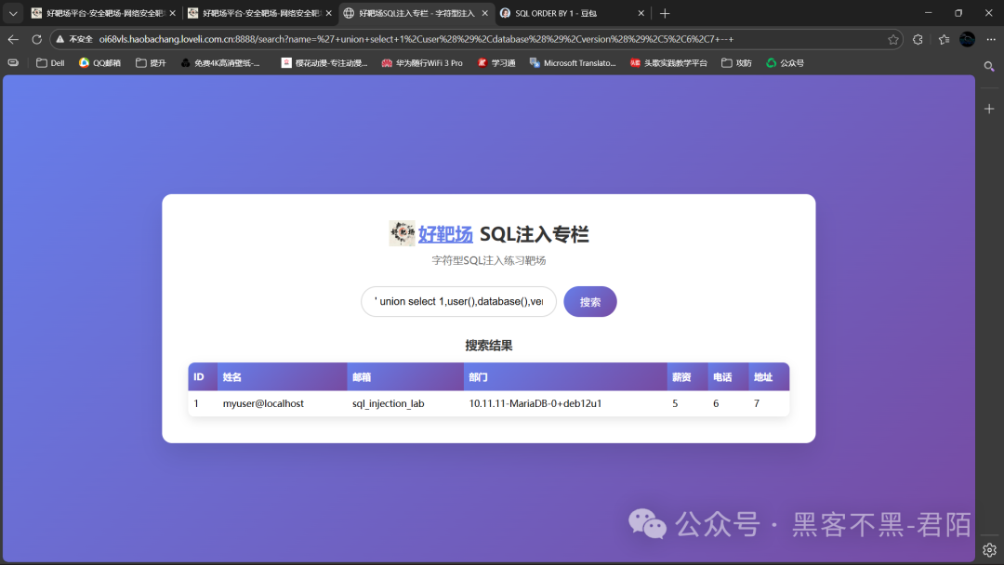1004x565 pixels.
Task: Click the 好靶场 site logo image
Action: click(402, 232)
